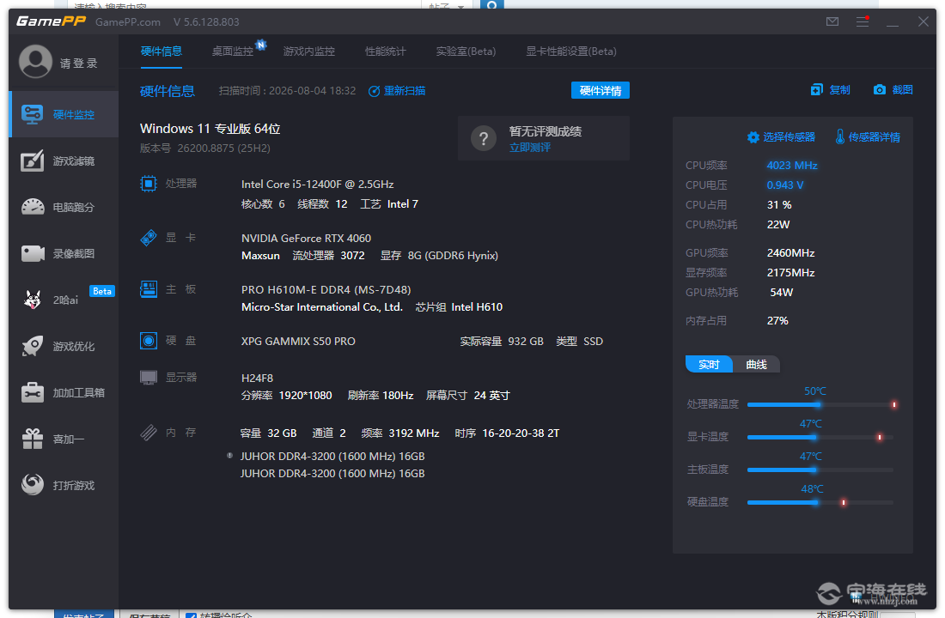The height and width of the screenshot is (618, 945).
Task: Click the CPU电压 value 0.943 V
Action: point(784,185)
